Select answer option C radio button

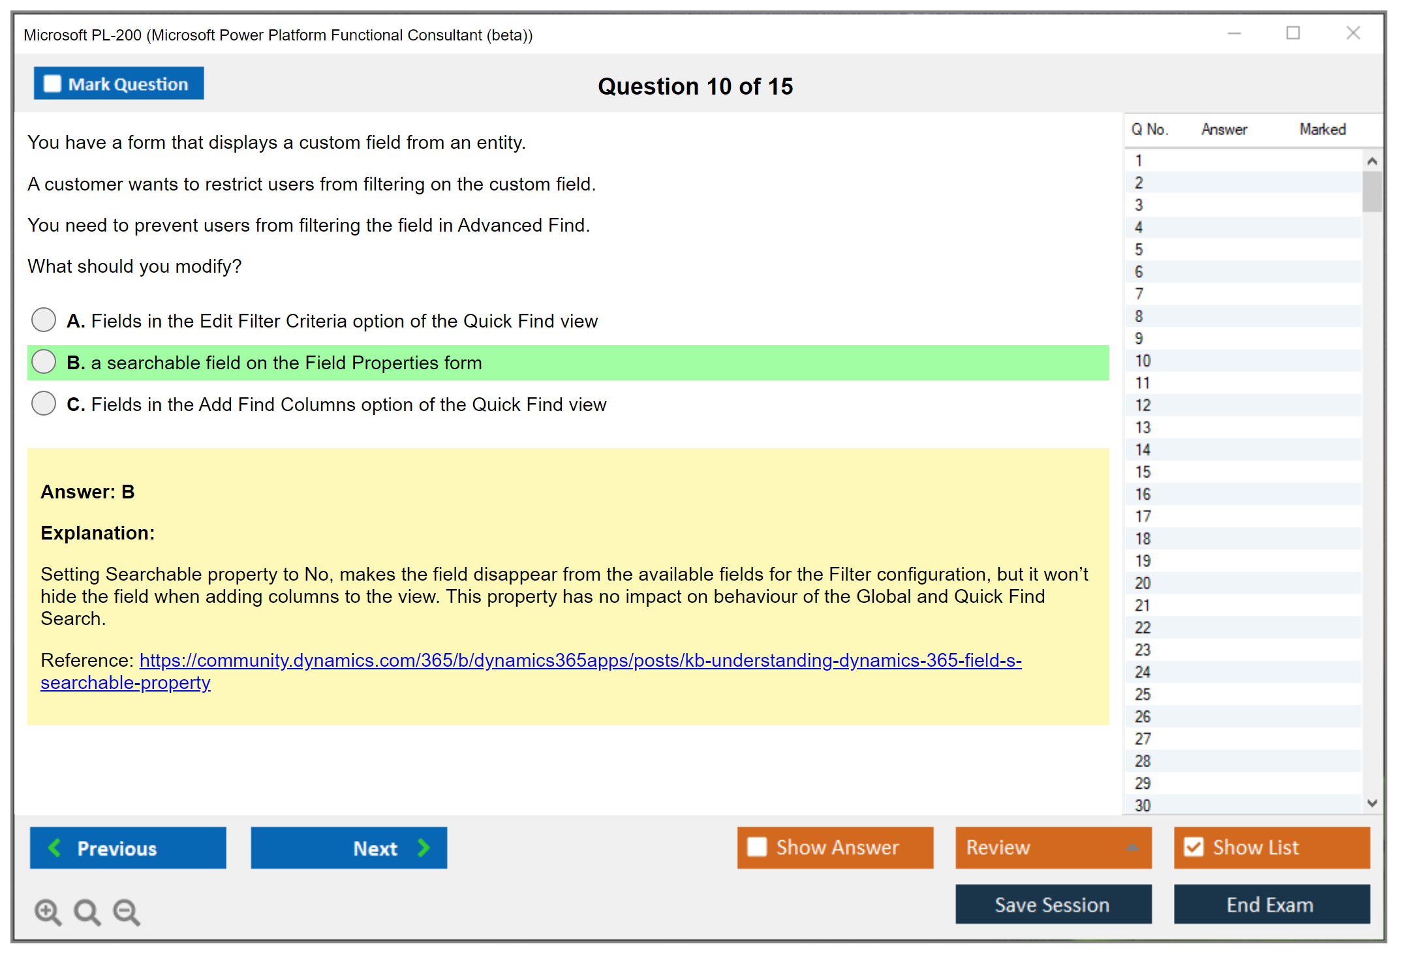point(44,403)
